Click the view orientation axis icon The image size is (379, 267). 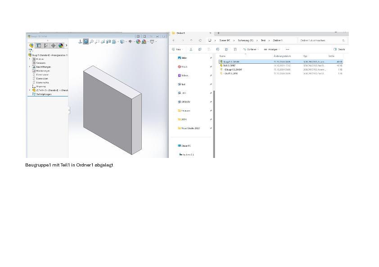80,42
